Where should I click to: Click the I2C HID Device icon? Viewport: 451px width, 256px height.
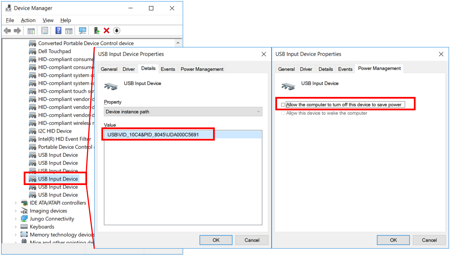pos(33,131)
